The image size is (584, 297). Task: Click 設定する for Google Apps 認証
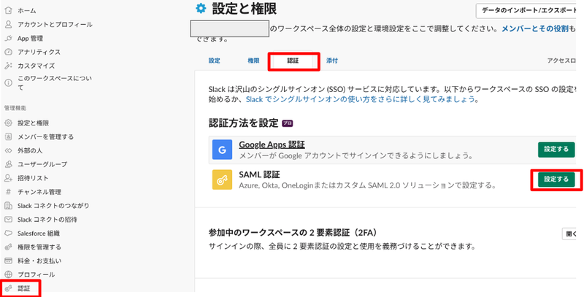pos(556,150)
